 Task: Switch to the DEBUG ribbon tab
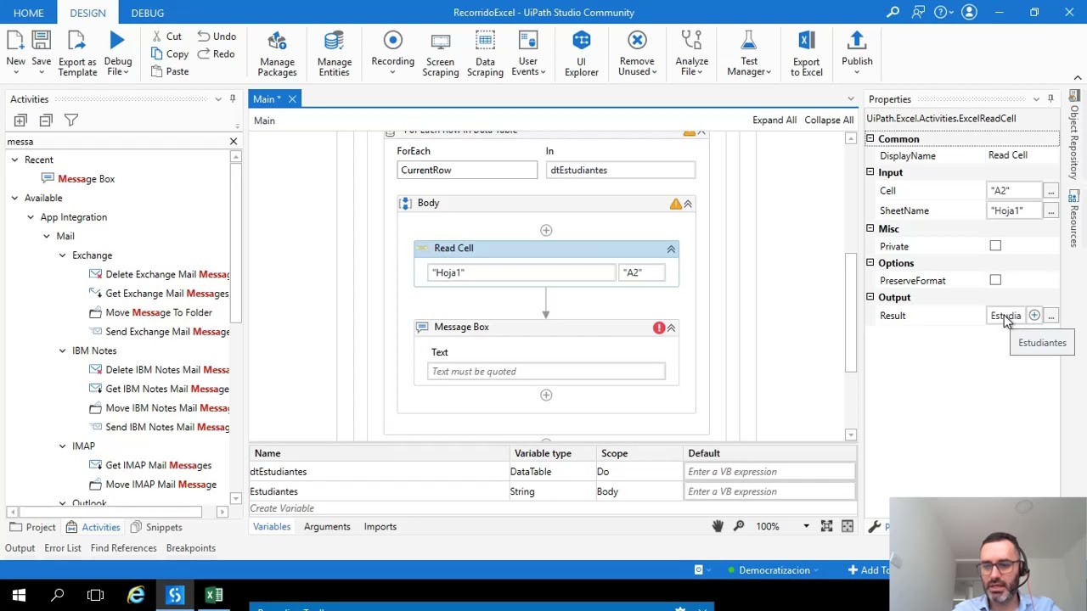click(148, 13)
